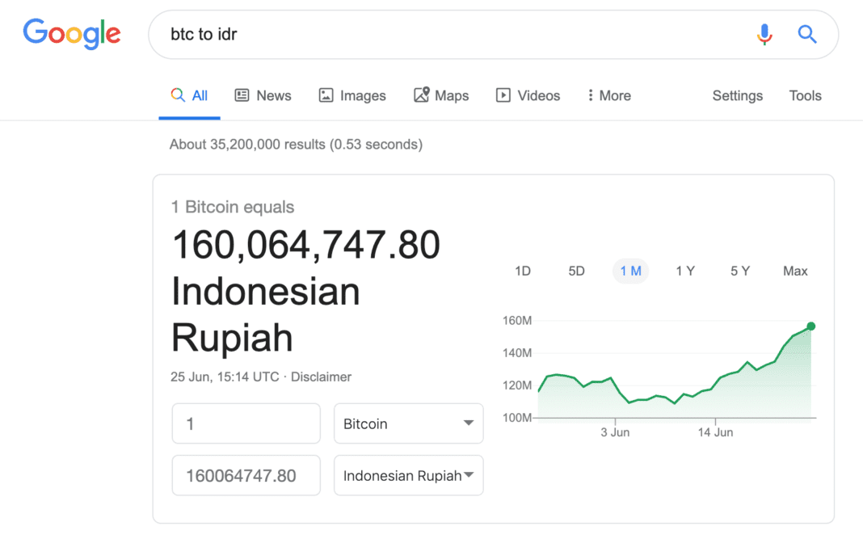Open the Disclaimer link
Image resolution: width=863 pixels, height=539 pixels.
pos(321,377)
